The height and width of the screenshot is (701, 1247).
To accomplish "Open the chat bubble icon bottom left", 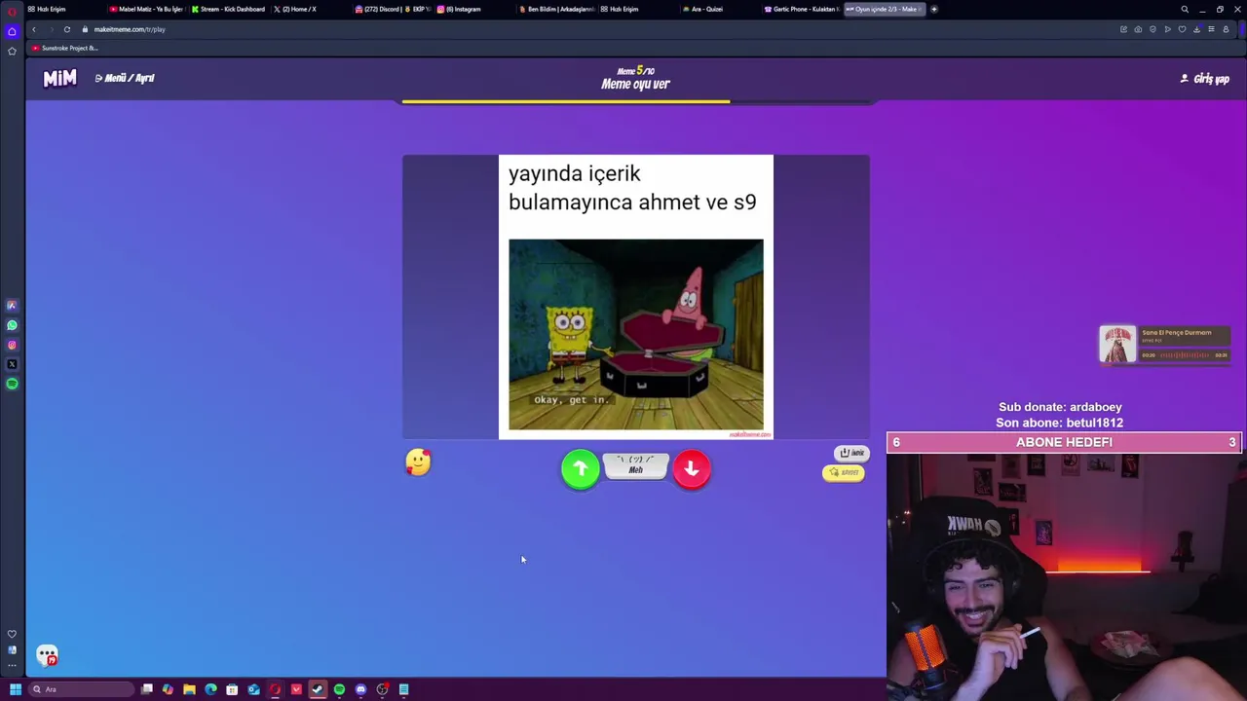I will coord(47,656).
